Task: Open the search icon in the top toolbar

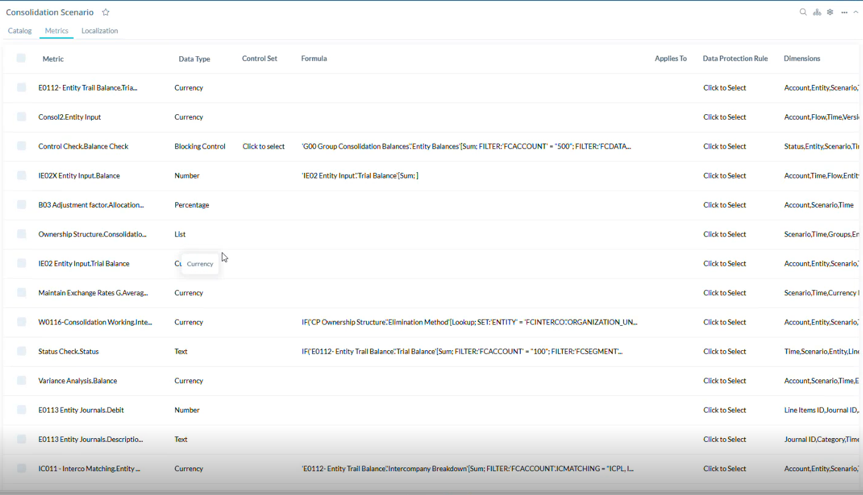Action: click(x=802, y=12)
